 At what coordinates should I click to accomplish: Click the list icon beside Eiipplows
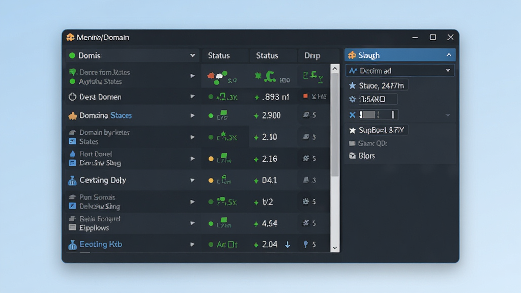click(x=72, y=227)
